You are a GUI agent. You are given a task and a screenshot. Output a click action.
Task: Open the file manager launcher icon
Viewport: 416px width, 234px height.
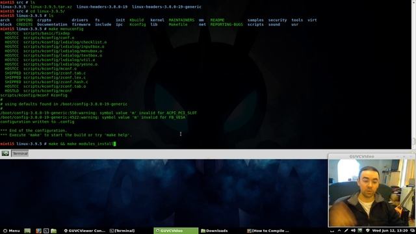(53, 231)
